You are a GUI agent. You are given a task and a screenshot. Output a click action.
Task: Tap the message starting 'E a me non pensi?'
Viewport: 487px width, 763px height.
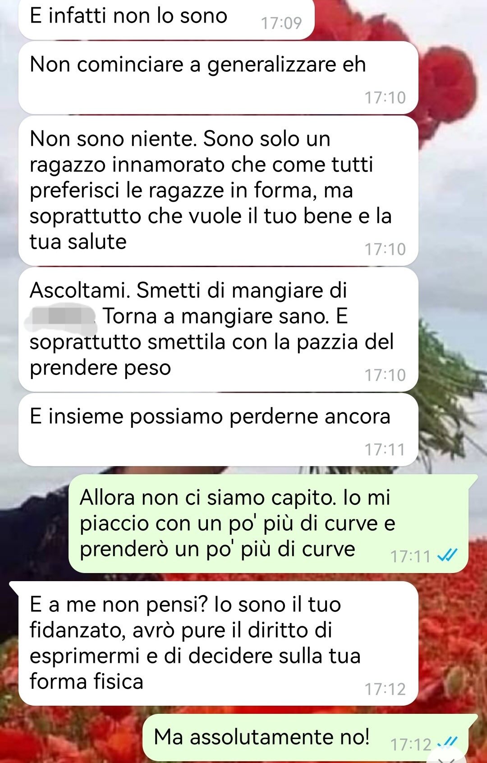point(218,643)
